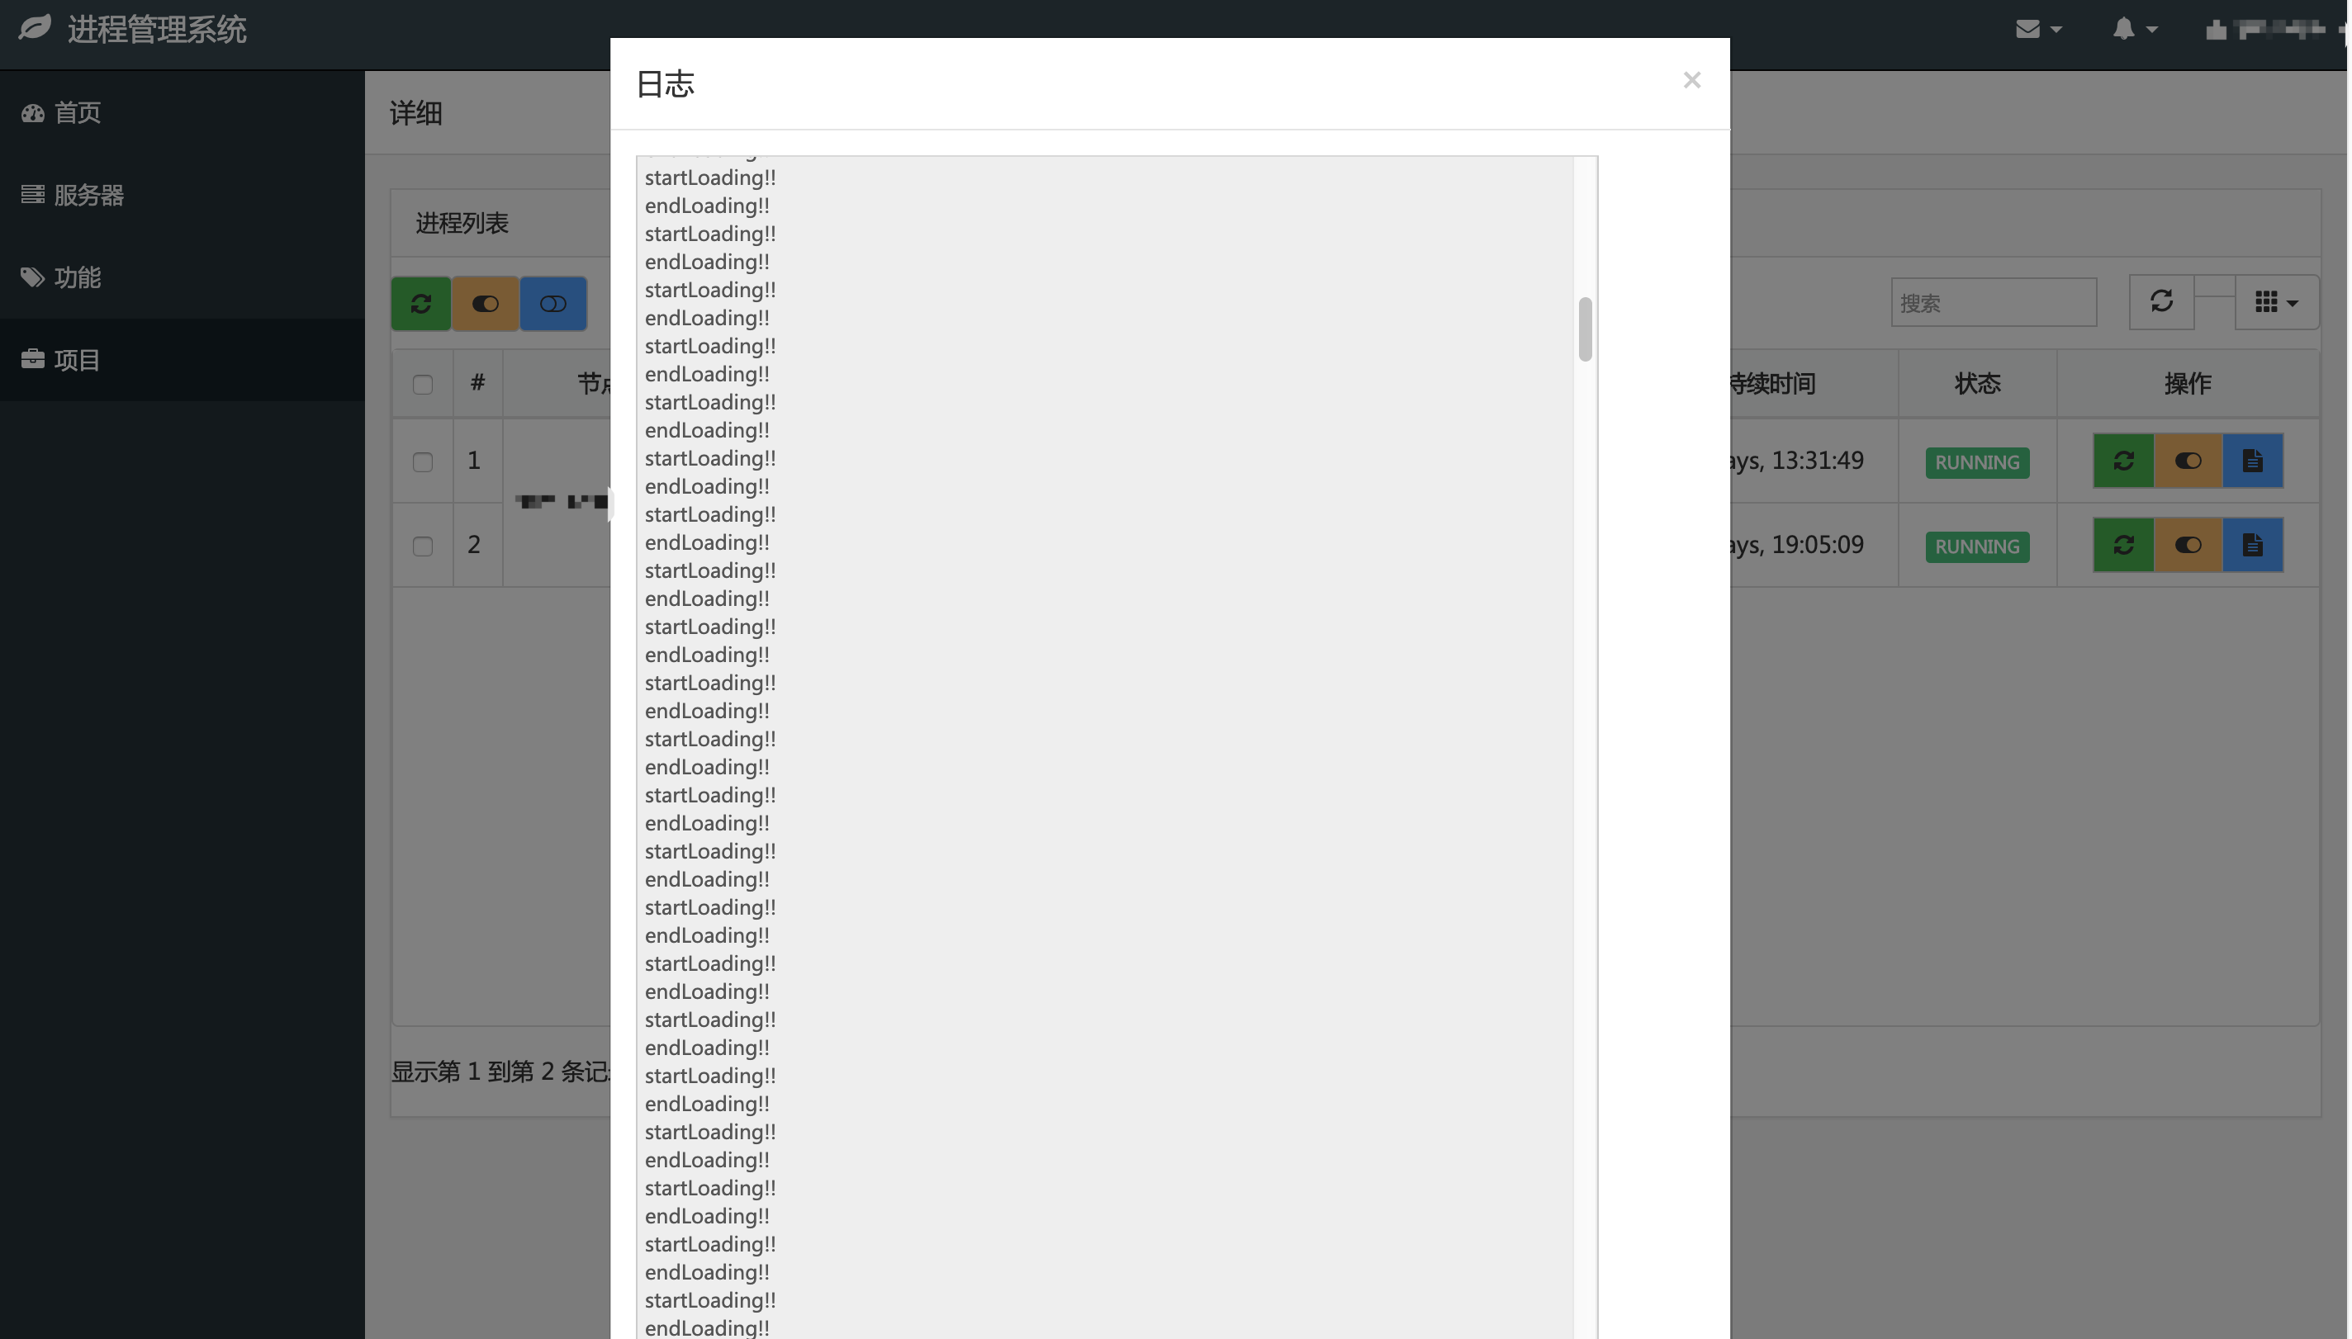Viewport: 2352px width, 1339px height.
Task: Check the checkbox for row 1
Action: 423,461
